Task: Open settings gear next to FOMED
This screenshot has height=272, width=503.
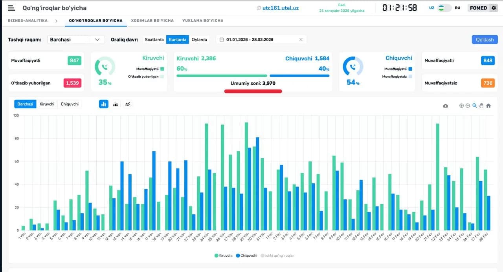Action: 494,8
